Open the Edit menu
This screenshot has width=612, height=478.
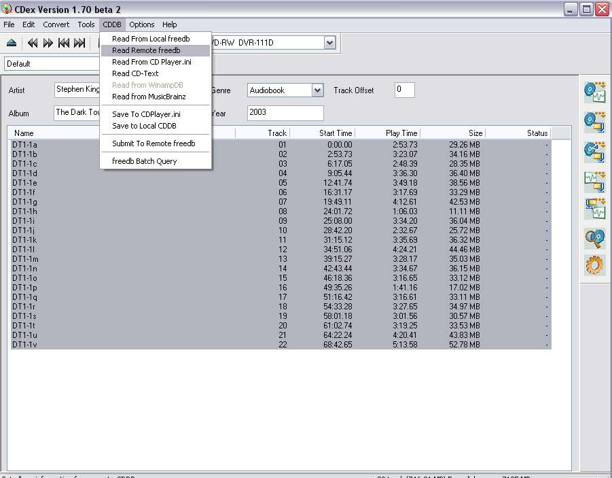click(x=29, y=24)
